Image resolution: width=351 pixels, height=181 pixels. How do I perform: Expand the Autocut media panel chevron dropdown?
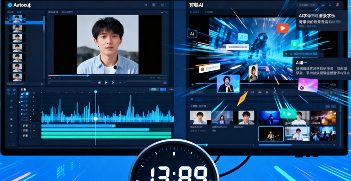click(43, 12)
